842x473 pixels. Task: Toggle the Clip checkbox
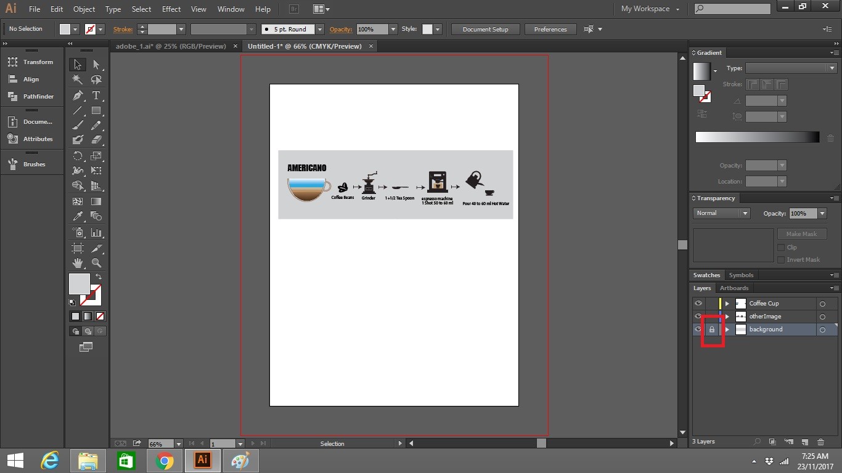point(781,248)
